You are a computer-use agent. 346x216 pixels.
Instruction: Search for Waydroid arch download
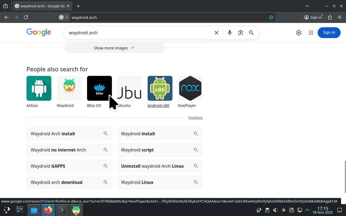pyautogui.click(x=69, y=182)
